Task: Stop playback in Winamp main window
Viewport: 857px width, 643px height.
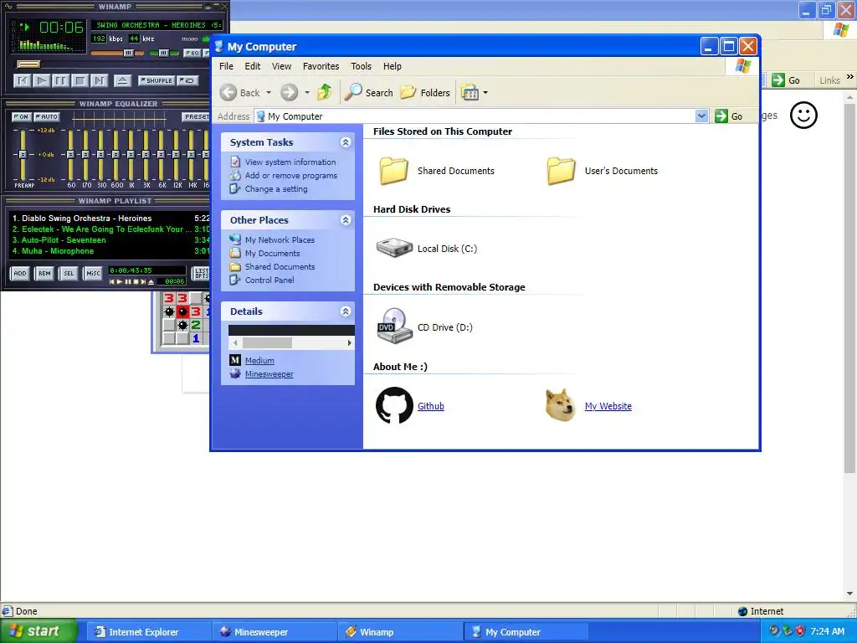Action: [x=80, y=81]
